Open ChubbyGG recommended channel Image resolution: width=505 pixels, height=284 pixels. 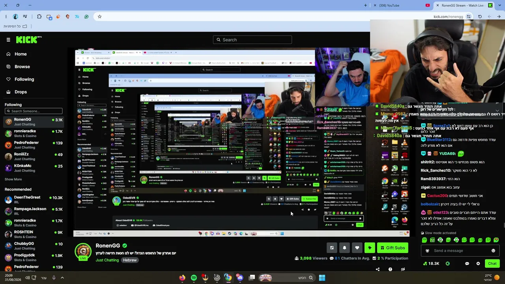pyautogui.click(x=34, y=246)
